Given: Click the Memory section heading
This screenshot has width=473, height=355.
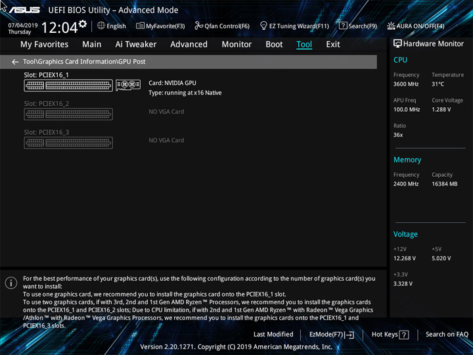Looking at the screenshot, I should [407, 160].
